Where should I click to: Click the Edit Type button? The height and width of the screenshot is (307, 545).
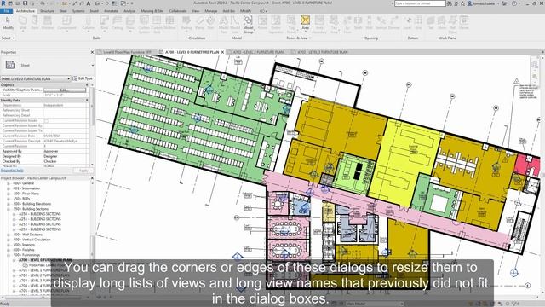click(x=83, y=78)
